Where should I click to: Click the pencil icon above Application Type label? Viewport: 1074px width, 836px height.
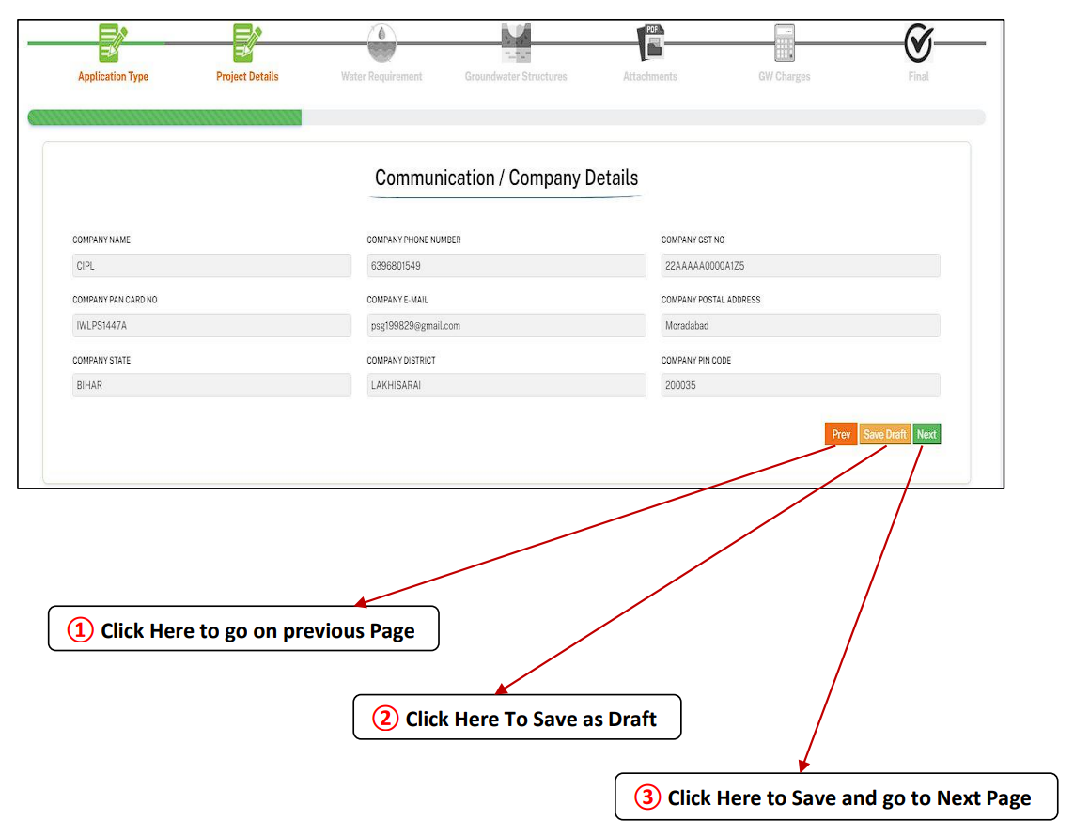114,41
